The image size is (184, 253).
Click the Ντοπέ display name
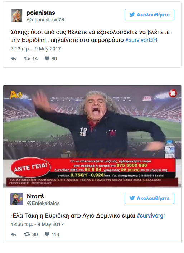click(x=35, y=196)
